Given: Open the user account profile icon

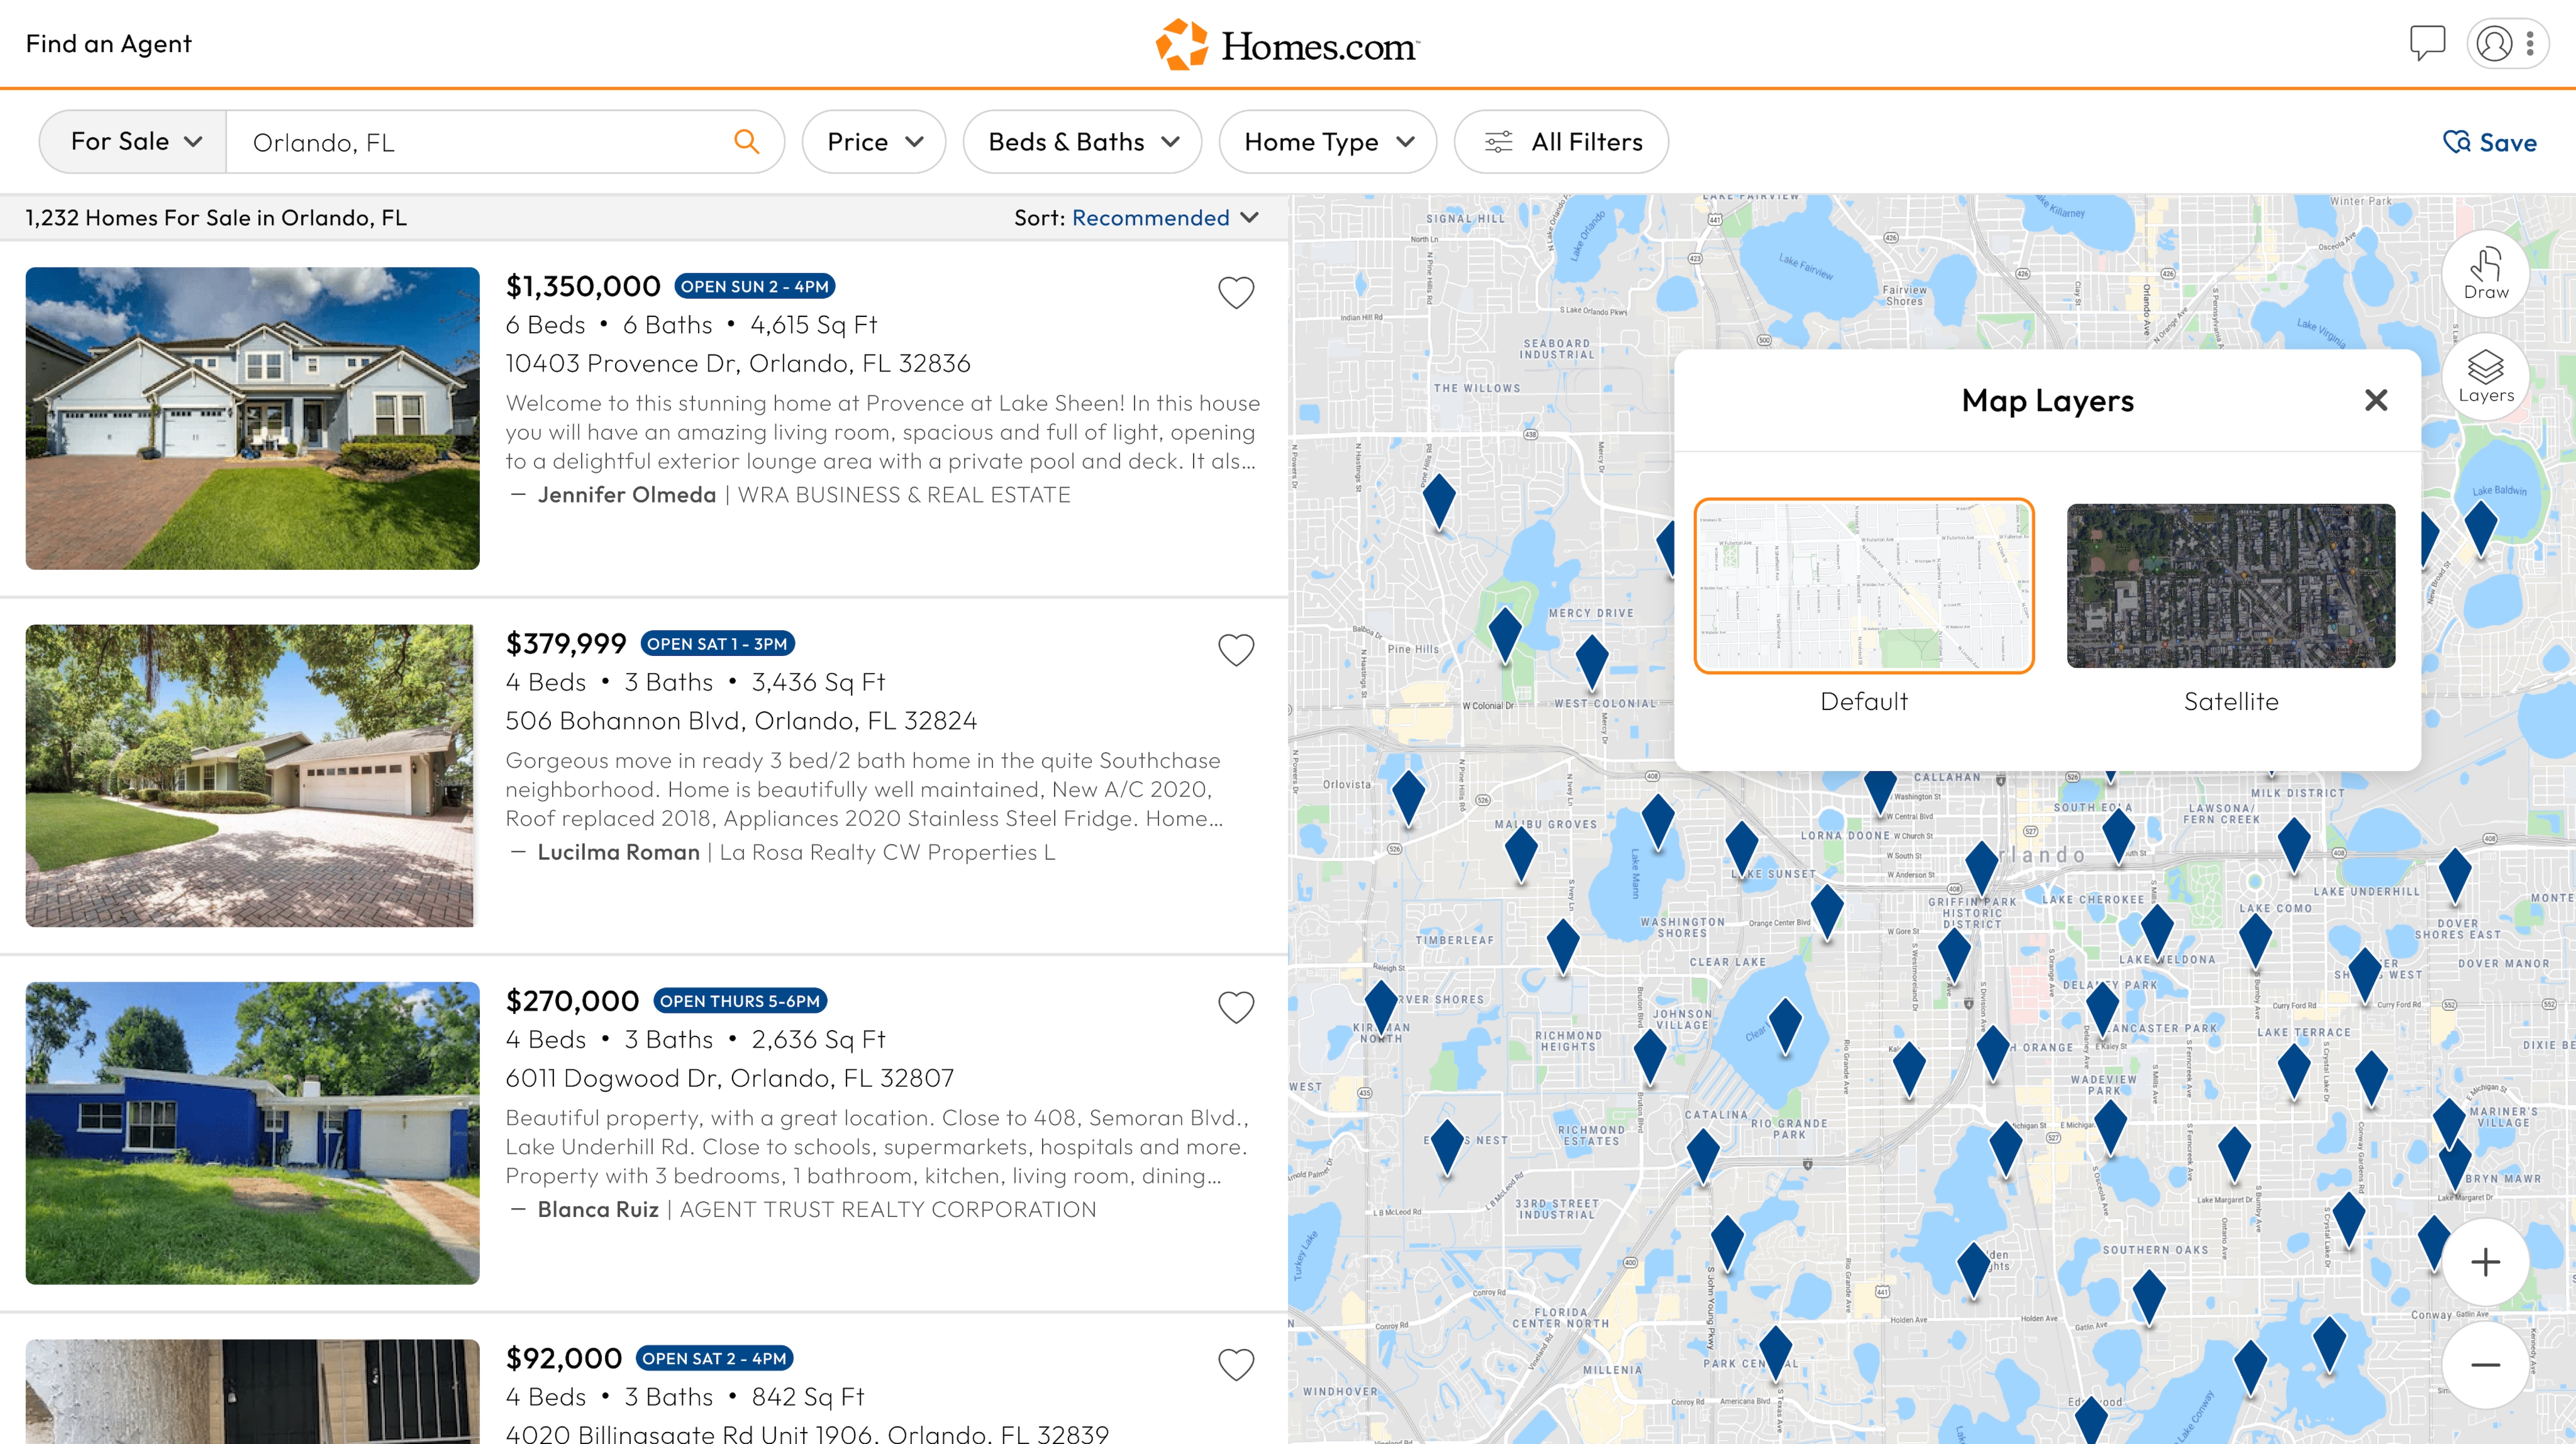Looking at the screenshot, I should coord(2494,43).
